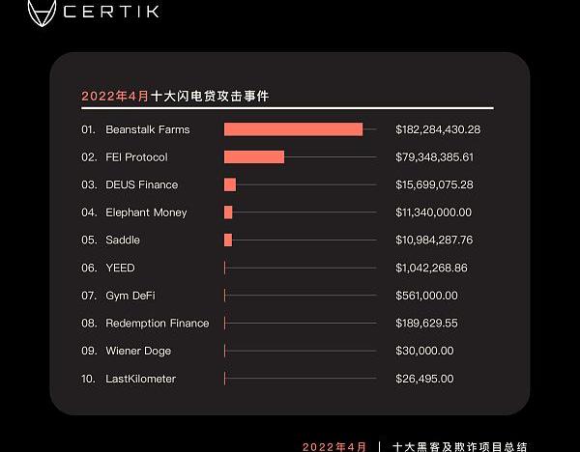Image resolution: width=580 pixels, height=452 pixels.
Task: Click the FEI Protocol red bar
Action: coord(253,157)
